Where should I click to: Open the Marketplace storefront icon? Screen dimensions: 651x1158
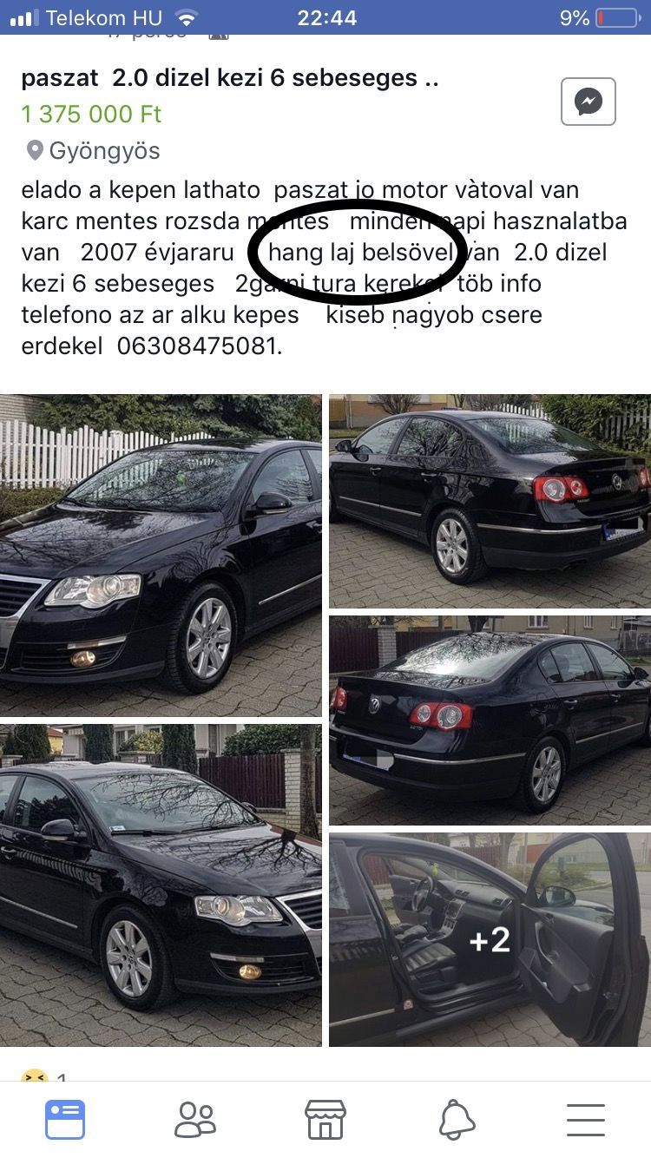coord(325,1120)
